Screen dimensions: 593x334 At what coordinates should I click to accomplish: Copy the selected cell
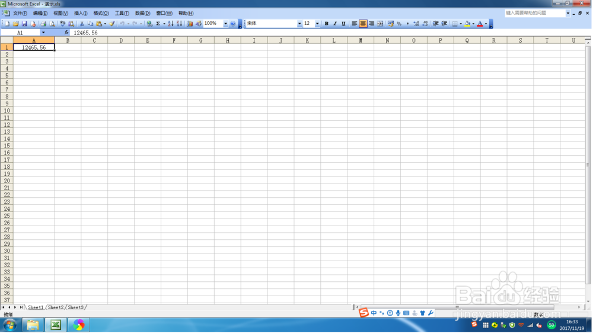point(90,24)
